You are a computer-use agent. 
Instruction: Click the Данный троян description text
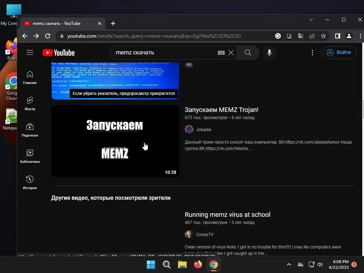(268, 145)
